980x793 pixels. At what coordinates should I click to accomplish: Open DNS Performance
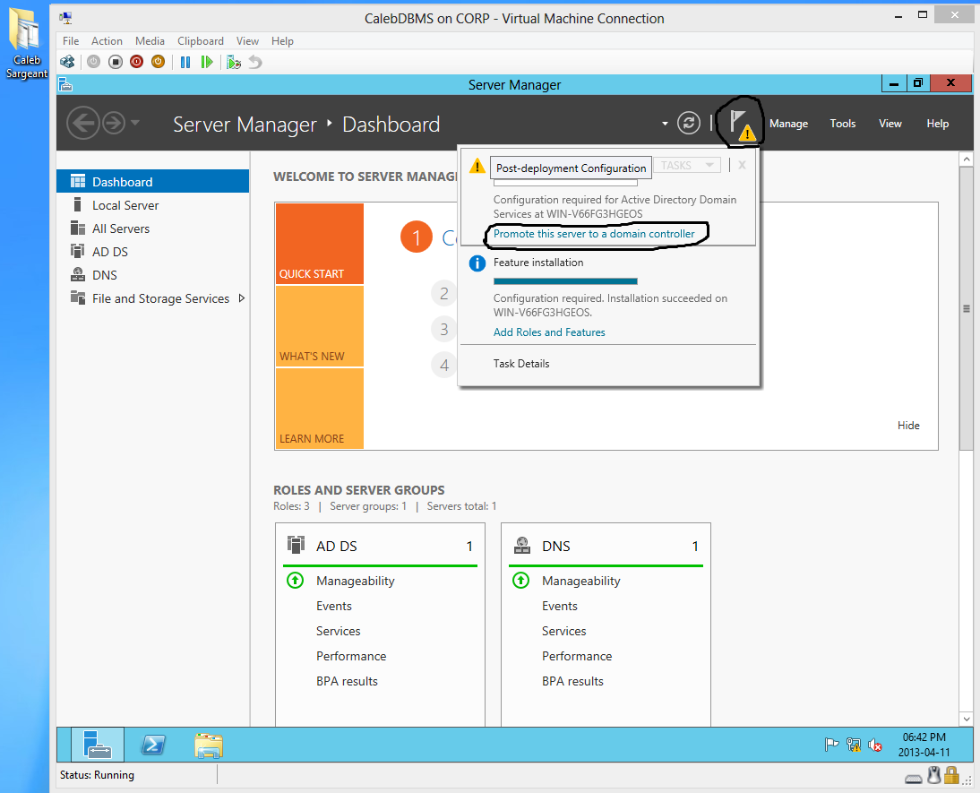[x=576, y=656]
